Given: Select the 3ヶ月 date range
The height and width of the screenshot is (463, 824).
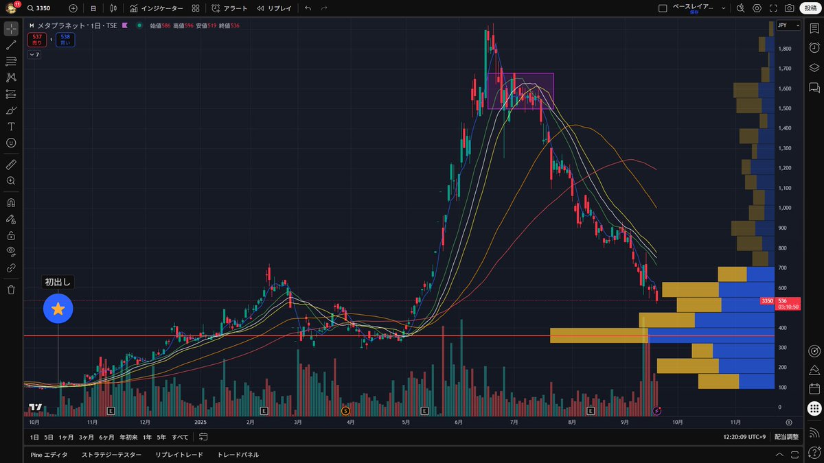Looking at the screenshot, I should tap(86, 437).
